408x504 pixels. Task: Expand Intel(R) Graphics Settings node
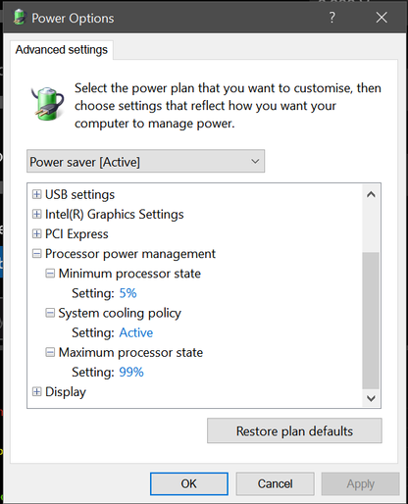[x=36, y=214]
